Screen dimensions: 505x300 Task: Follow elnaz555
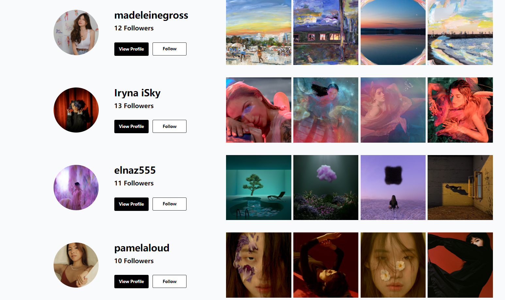click(170, 204)
